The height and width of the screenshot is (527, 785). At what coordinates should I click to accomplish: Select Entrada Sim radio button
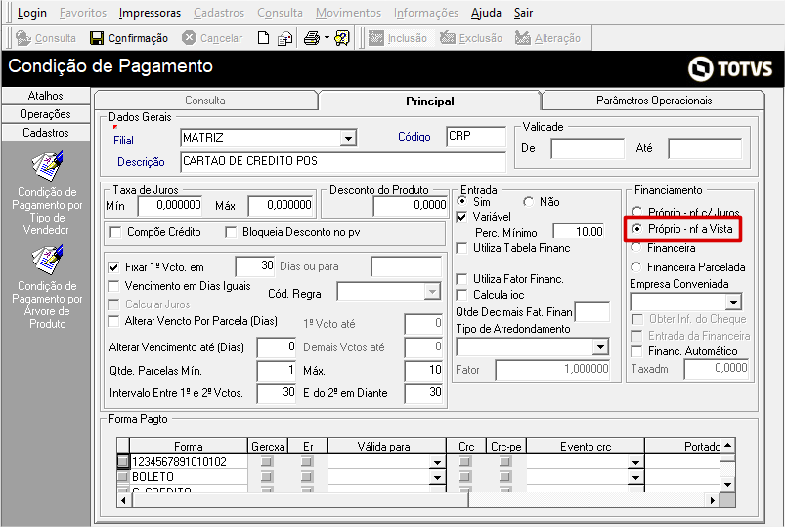[462, 201]
